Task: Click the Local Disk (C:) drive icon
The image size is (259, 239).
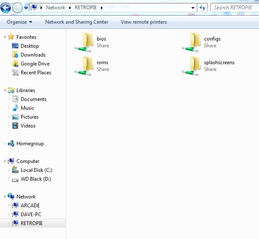Action: pyautogui.click(x=15, y=170)
